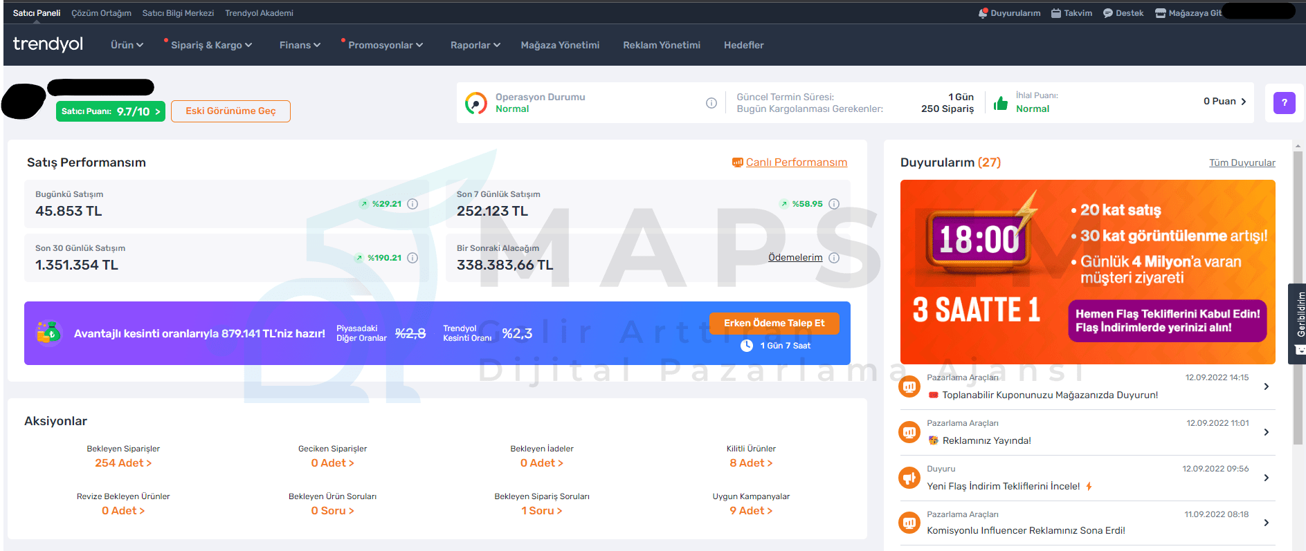The image size is (1306, 551).
Task: Click the Canlı Performansım chart icon
Action: pyautogui.click(x=737, y=162)
